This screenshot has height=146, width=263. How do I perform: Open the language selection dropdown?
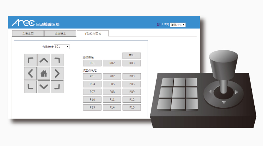178,25
